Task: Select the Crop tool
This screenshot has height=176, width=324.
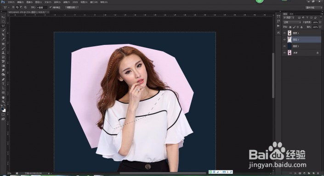Action: click(x=3, y=35)
